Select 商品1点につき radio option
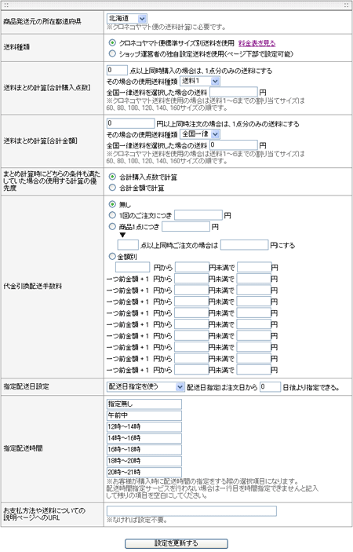 tap(112, 226)
